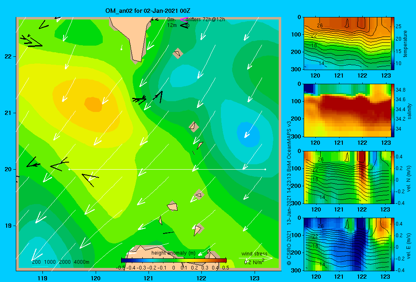Click the magenta 0m drifter arrow in the legend
The image size is (416, 282).
(184, 19)
